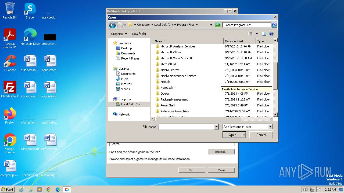344x193 pixels.
Task: Show the preview pane icon
Action: (x=264, y=34)
